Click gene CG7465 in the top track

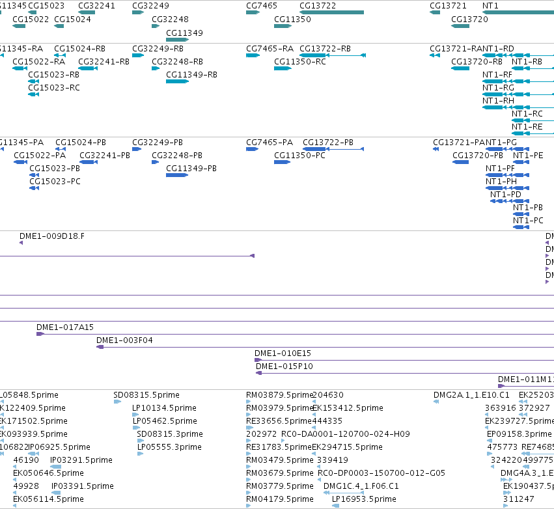coord(262,6)
